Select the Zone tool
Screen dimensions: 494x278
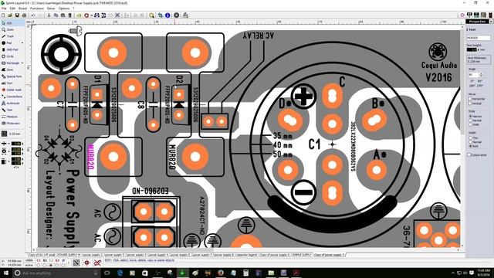click(x=12, y=69)
